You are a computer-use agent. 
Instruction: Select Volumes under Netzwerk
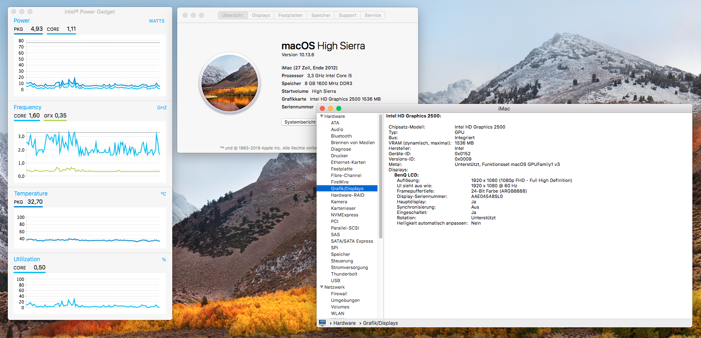point(340,307)
